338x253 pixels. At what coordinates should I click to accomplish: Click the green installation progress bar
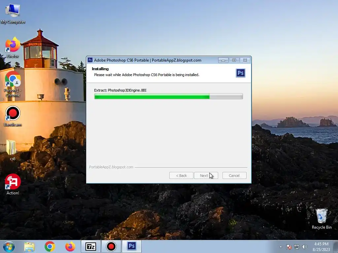point(169,97)
